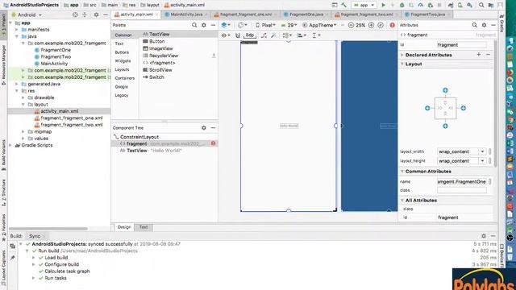This screenshot has width=516, height=290.
Task: Click the red error badge on fragment row
Action: pyautogui.click(x=213, y=143)
